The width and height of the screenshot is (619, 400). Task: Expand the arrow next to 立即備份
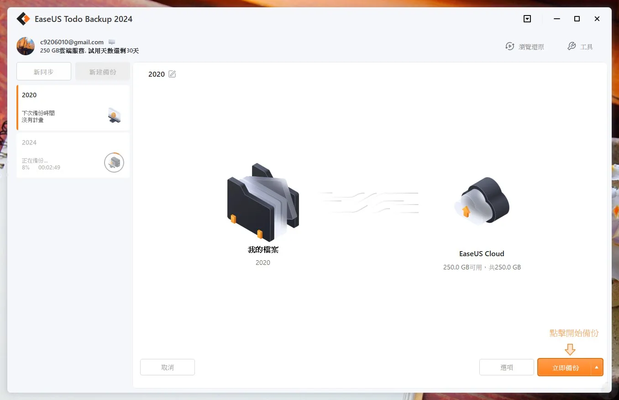coord(597,367)
